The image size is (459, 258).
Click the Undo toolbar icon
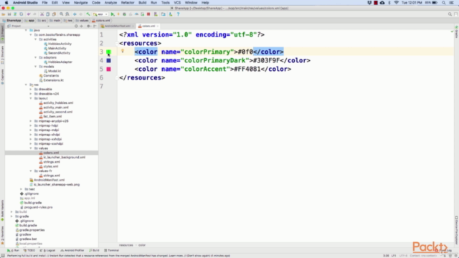29,14
